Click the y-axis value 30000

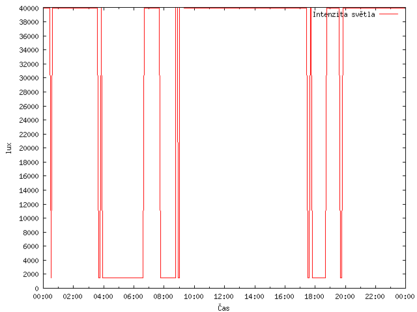click(29, 78)
